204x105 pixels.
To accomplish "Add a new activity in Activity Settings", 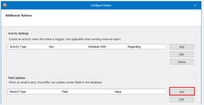I will (182, 47).
